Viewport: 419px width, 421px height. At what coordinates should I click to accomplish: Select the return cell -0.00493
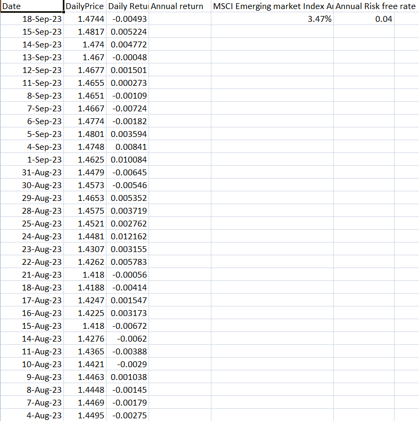click(x=127, y=19)
